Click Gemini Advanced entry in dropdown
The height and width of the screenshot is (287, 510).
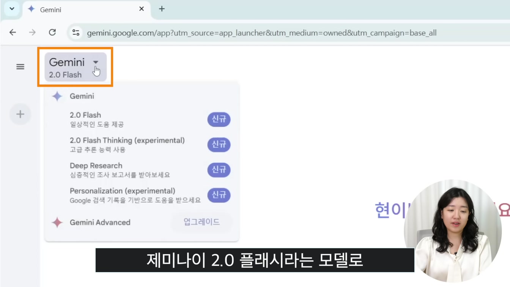[x=100, y=222]
